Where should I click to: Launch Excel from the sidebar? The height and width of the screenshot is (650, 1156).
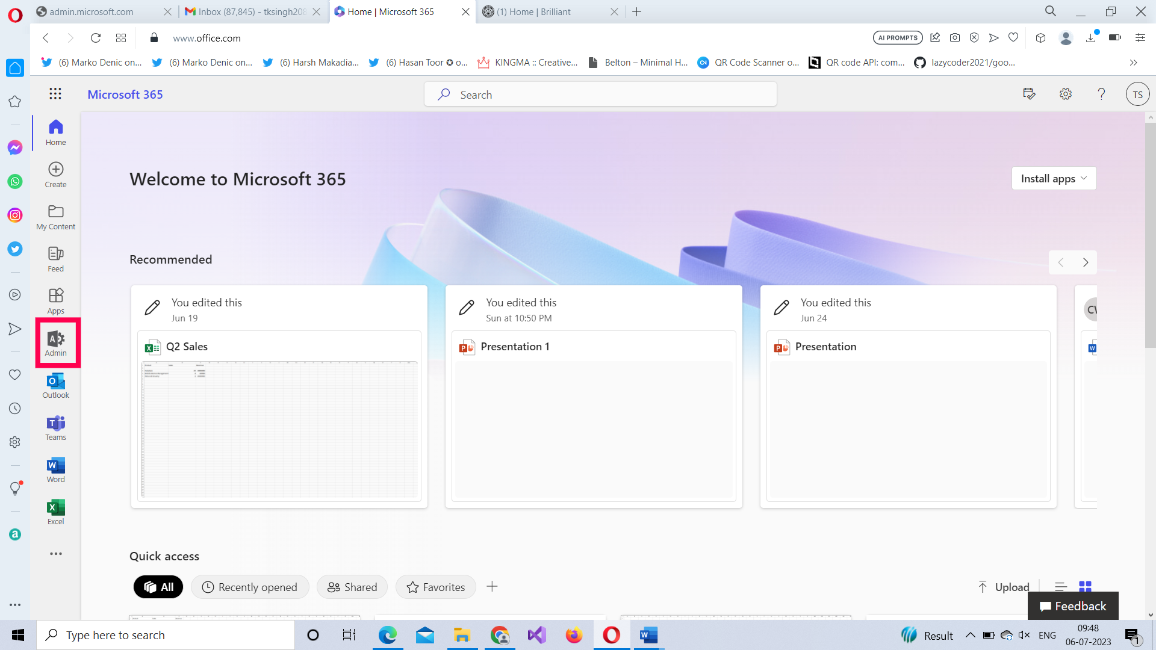point(55,512)
